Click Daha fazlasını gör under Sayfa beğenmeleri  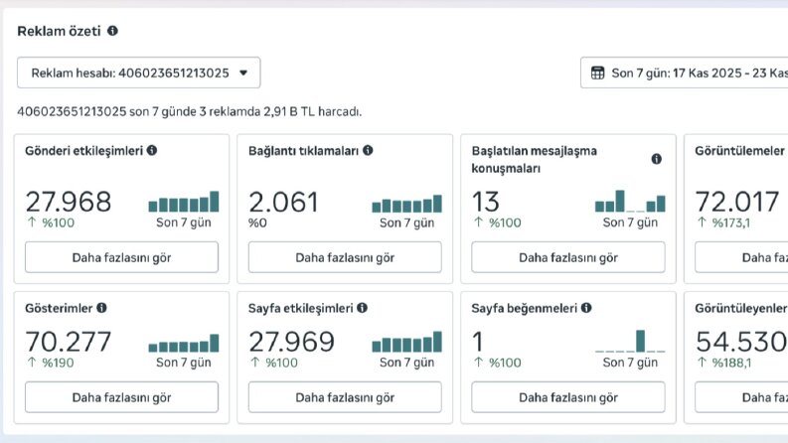[x=567, y=397]
